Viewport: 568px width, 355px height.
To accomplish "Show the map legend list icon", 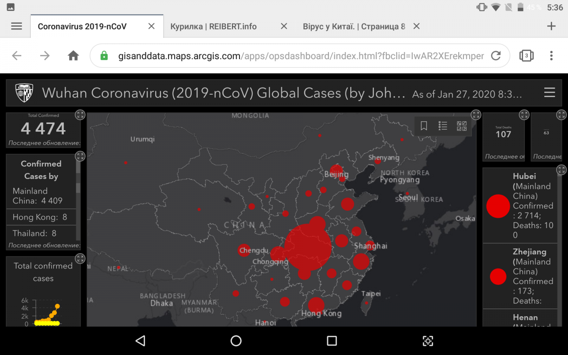I will [x=443, y=126].
